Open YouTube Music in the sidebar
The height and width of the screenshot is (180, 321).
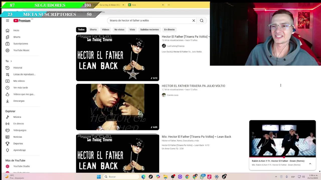click(21, 50)
